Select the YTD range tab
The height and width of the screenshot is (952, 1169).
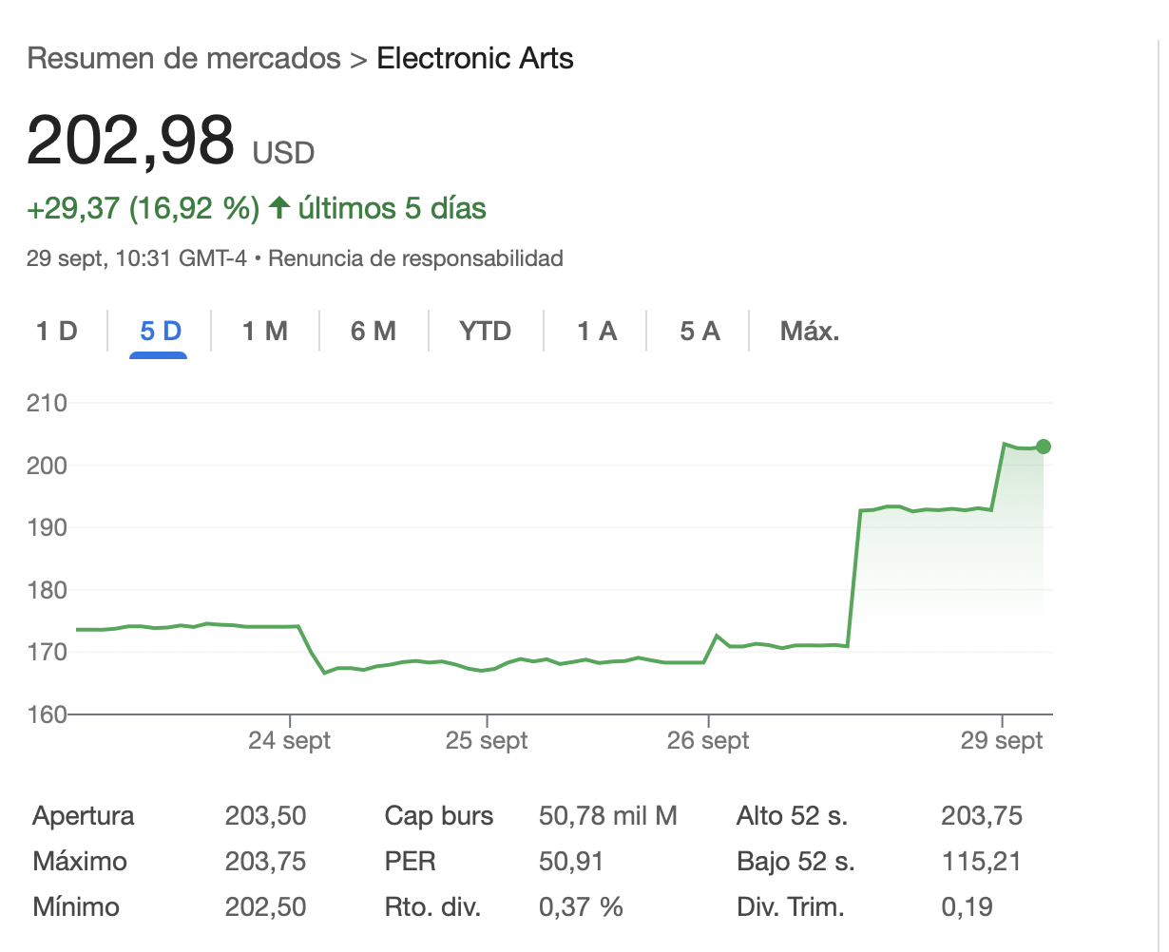click(485, 332)
